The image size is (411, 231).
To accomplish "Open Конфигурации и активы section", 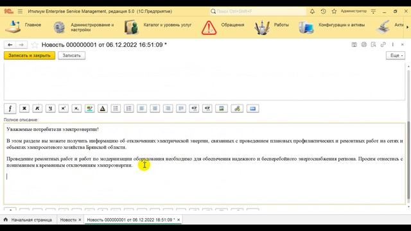I will (331, 27).
